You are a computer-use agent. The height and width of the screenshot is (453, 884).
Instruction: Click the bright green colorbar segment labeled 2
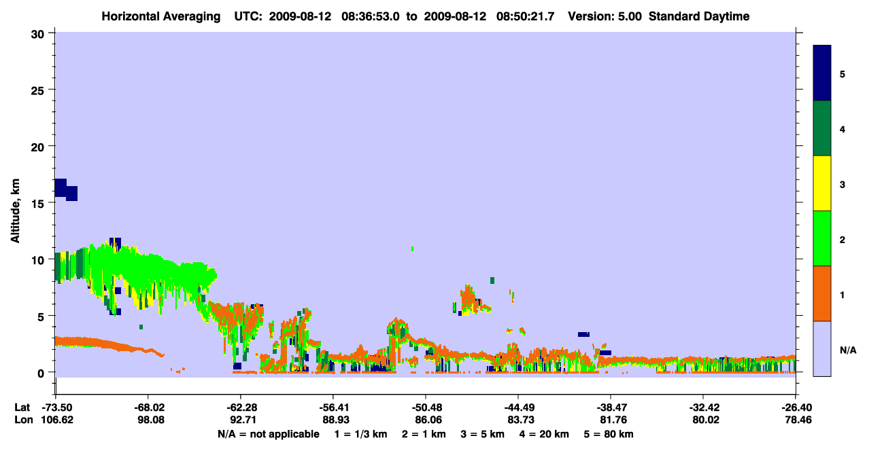822,238
